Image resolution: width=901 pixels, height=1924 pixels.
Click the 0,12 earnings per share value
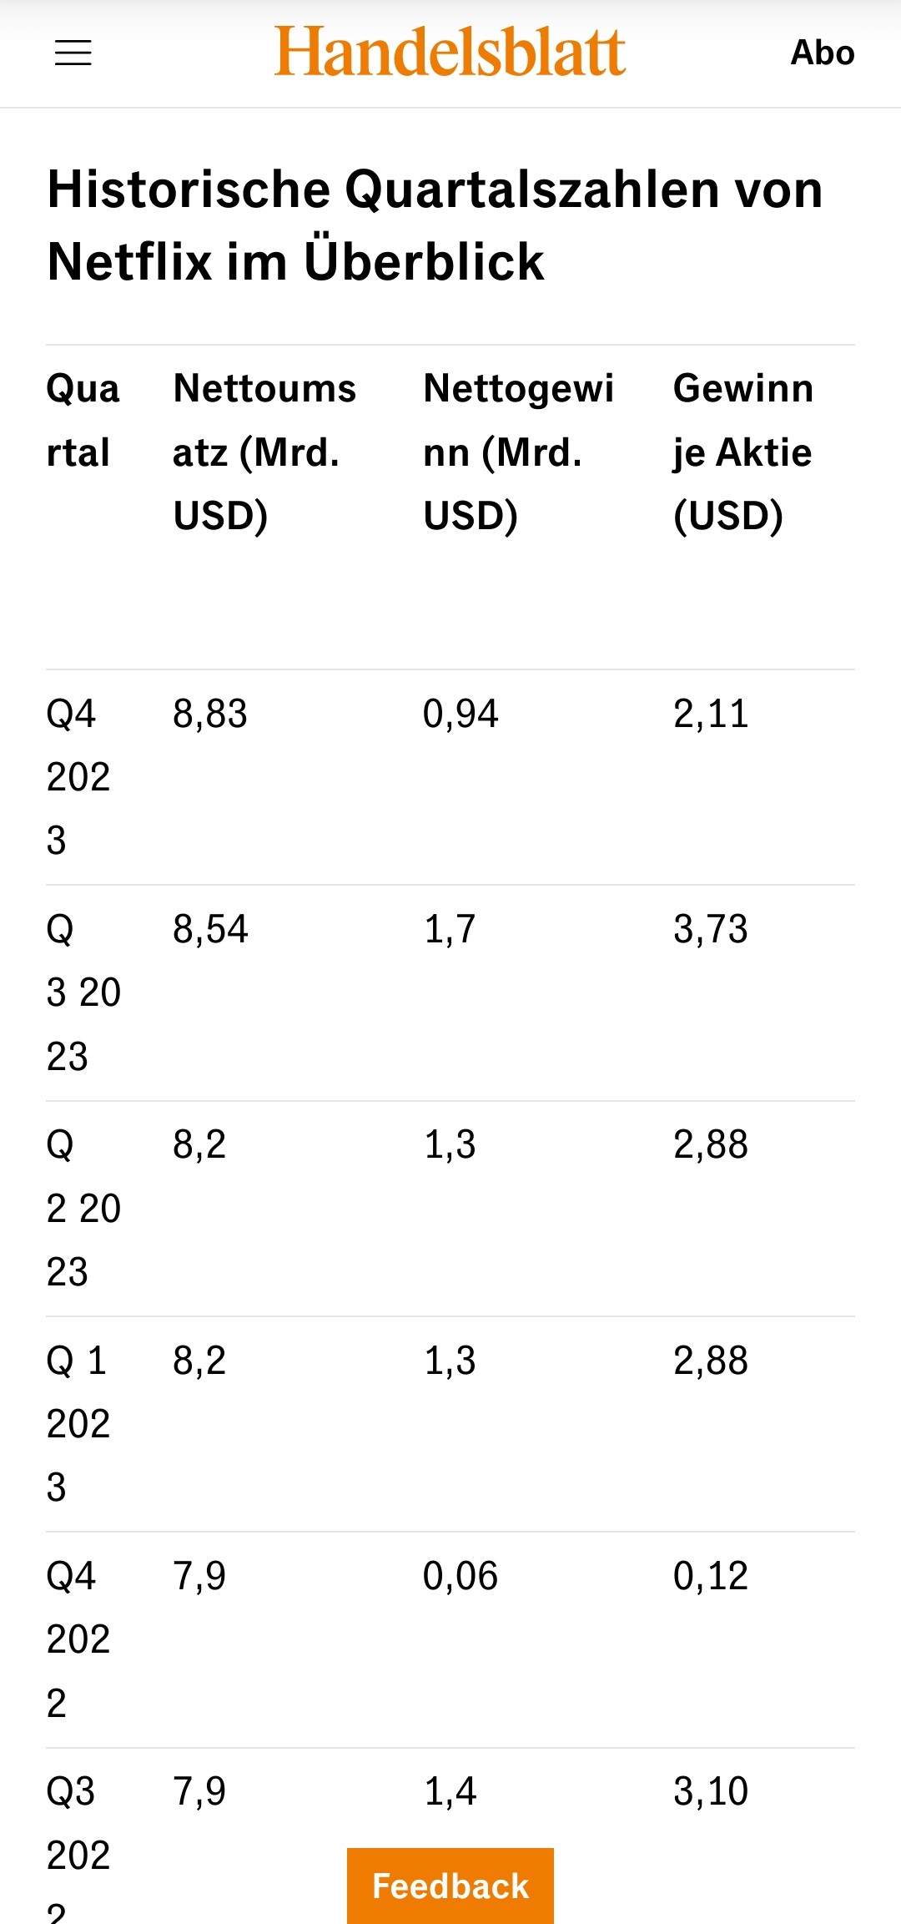point(711,1577)
